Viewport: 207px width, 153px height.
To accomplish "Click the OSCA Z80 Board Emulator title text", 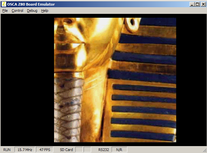I will click(31, 4).
